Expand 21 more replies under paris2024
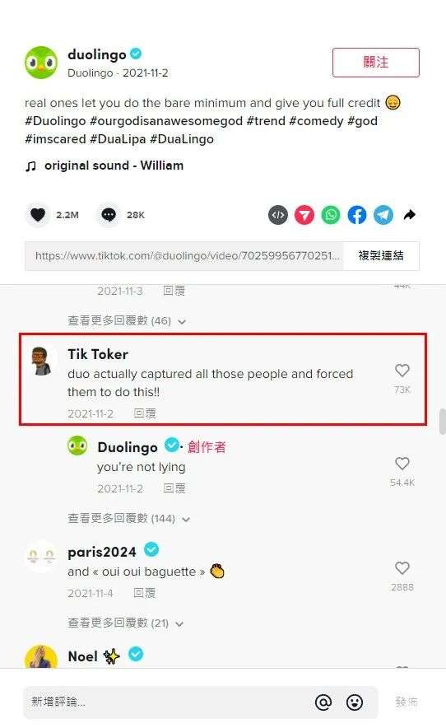 (x=125, y=623)
